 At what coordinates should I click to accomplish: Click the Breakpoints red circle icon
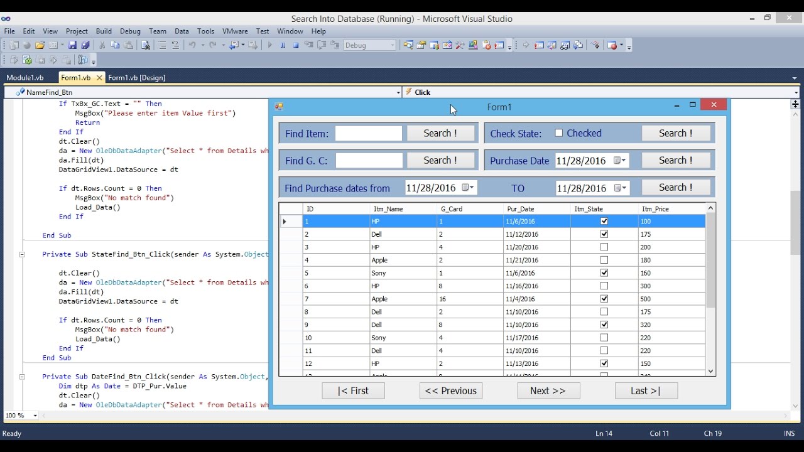click(x=612, y=45)
